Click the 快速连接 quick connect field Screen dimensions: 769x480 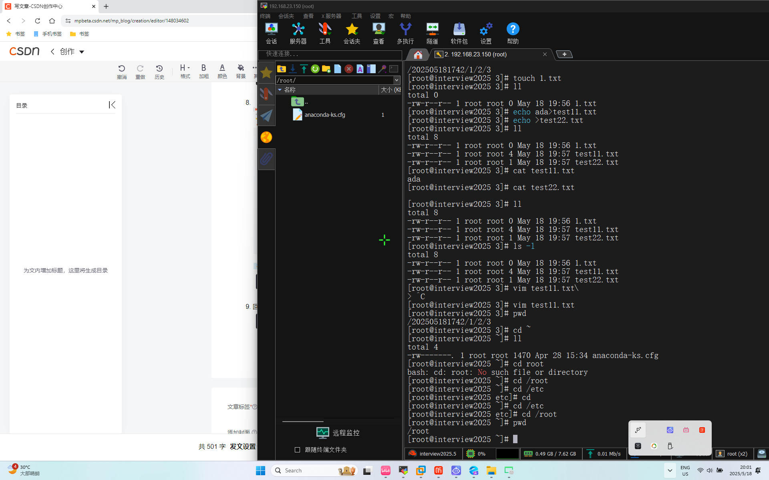pyautogui.click(x=330, y=54)
